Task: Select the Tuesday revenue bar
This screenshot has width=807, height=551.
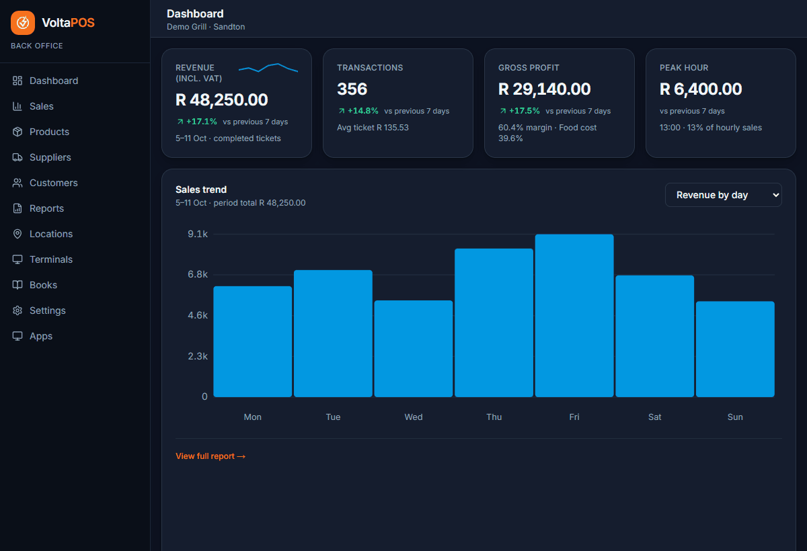Action: click(333, 333)
